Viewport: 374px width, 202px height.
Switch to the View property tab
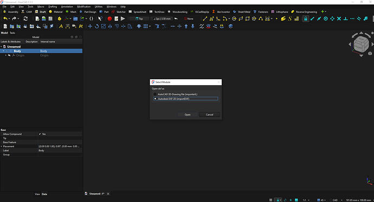(x=37, y=194)
